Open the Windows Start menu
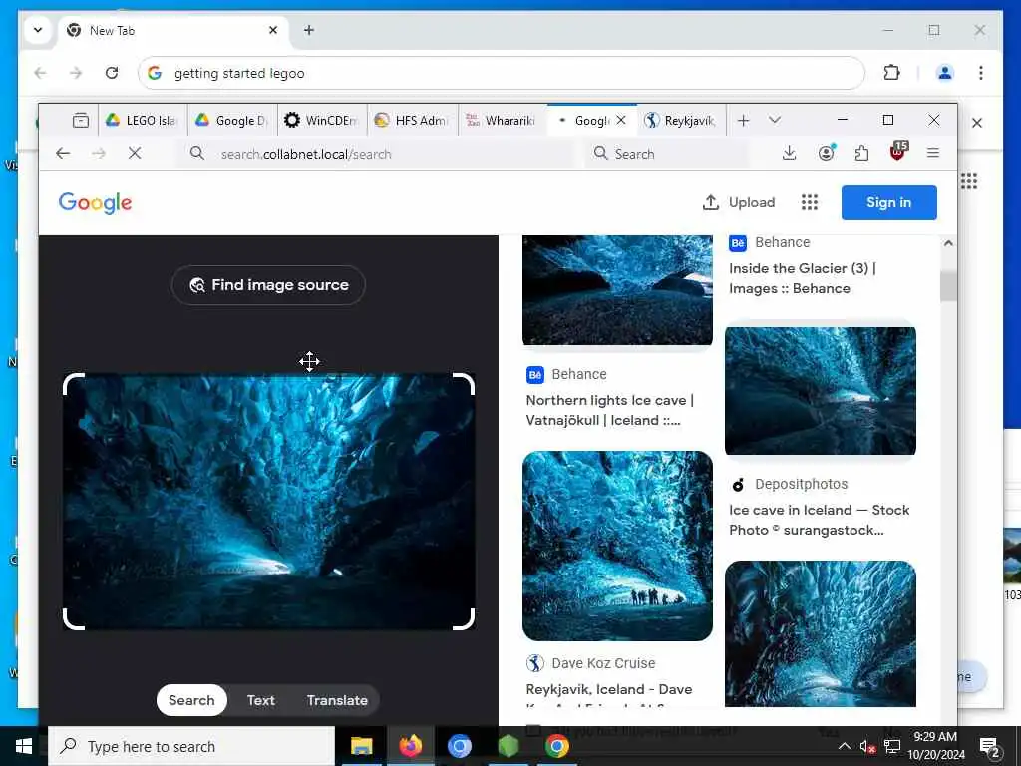This screenshot has height=766, width=1021. point(24,746)
